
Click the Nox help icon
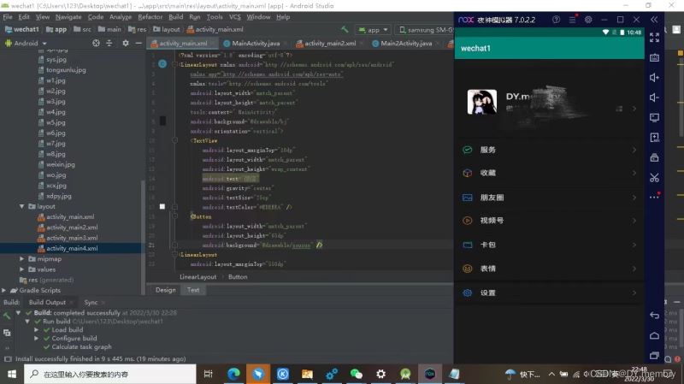(x=556, y=20)
